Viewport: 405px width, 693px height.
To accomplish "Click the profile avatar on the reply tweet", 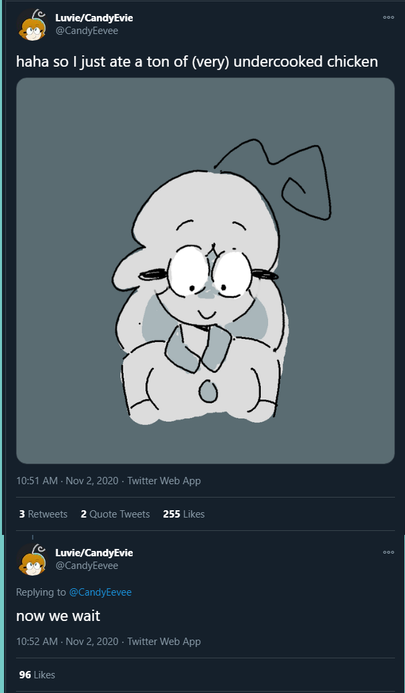I will 33,560.
